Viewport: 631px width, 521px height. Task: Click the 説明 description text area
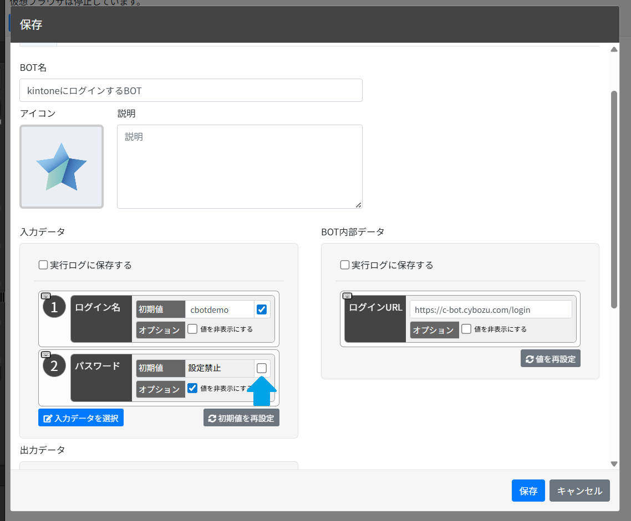point(240,167)
